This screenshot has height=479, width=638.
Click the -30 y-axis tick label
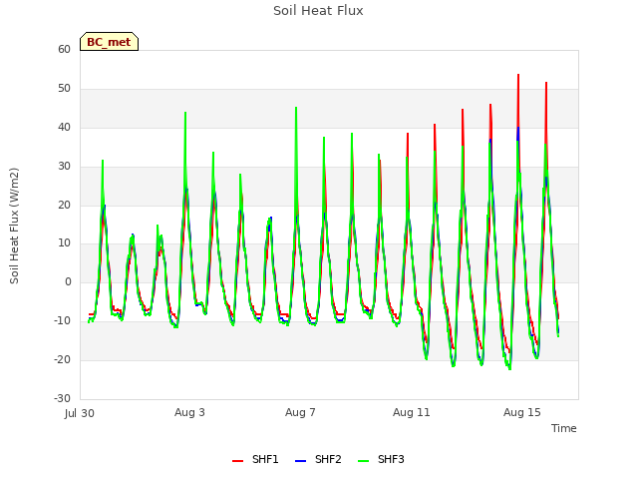tap(62, 398)
